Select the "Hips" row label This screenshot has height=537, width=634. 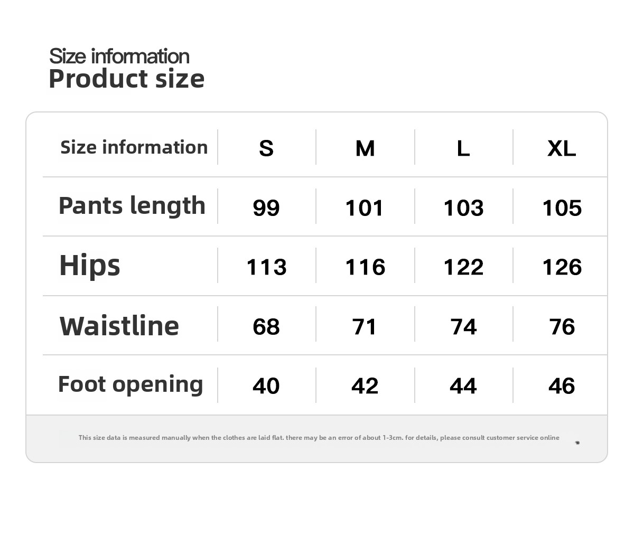click(90, 265)
